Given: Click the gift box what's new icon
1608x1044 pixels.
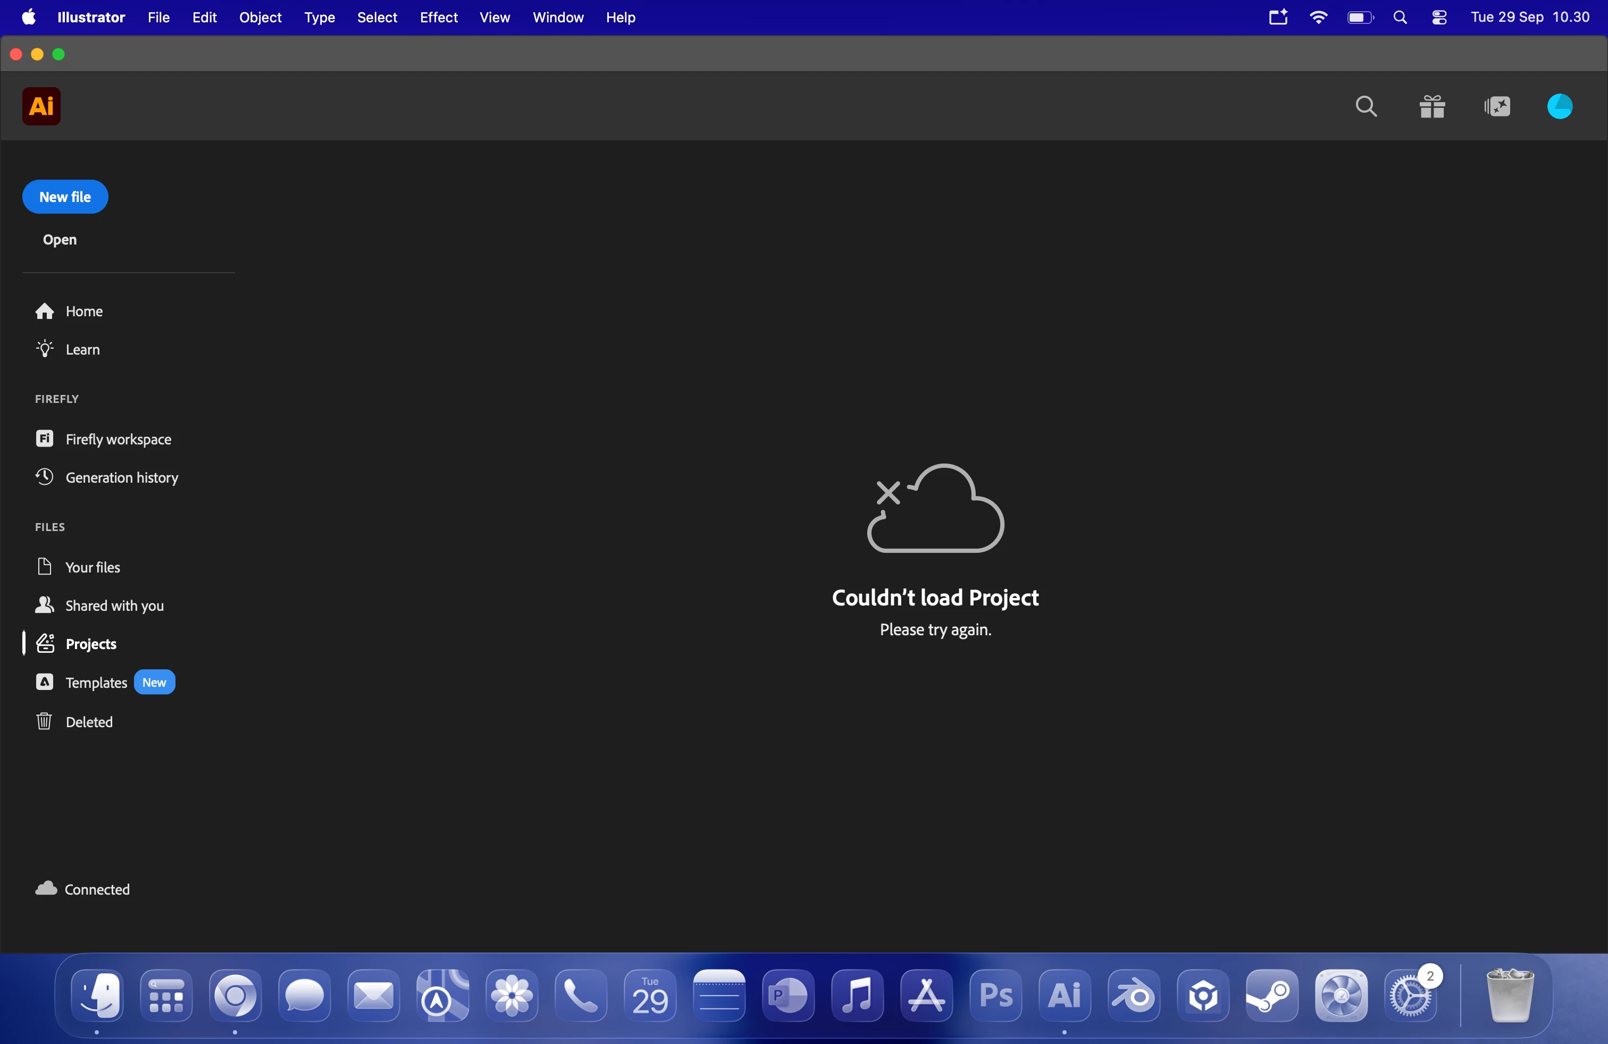Looking at the screenshot, I should [1431, 106].
